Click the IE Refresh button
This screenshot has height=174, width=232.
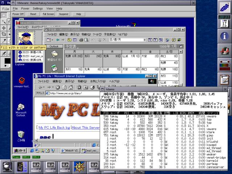tap(64, 87)
